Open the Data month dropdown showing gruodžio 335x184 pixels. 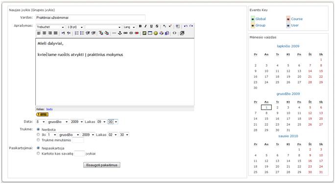[58, 122]
